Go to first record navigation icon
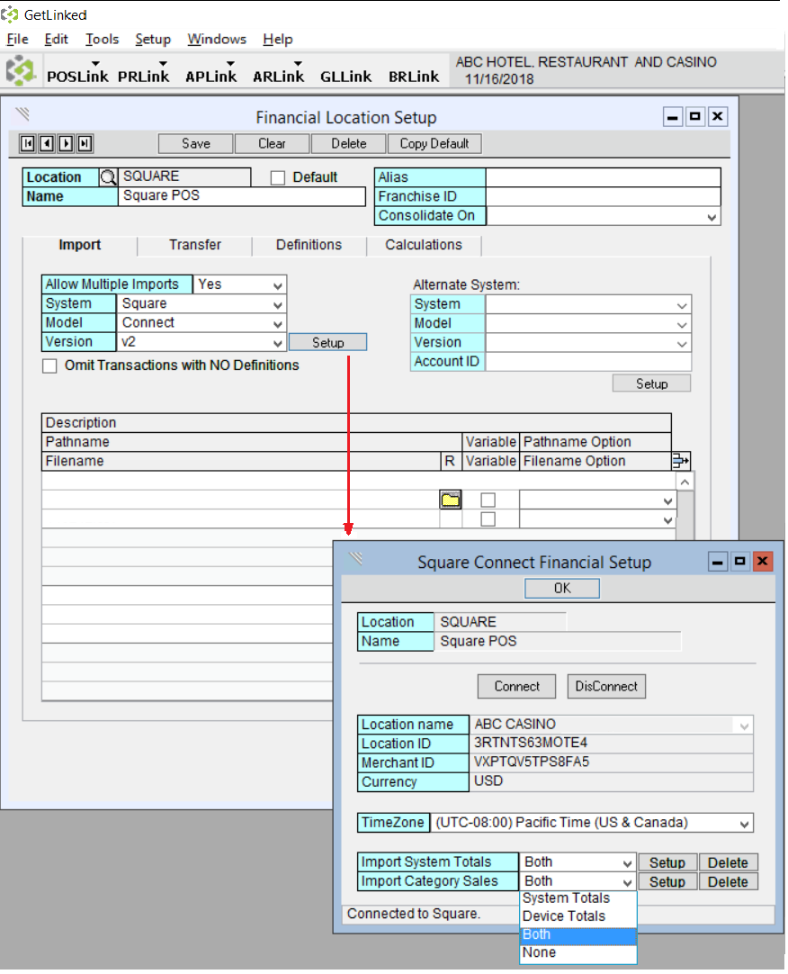 [x=28, y=143]
